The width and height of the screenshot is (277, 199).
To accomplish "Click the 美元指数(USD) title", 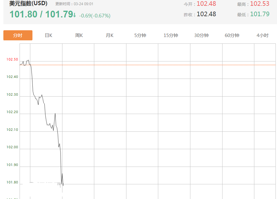I will 28,4.
